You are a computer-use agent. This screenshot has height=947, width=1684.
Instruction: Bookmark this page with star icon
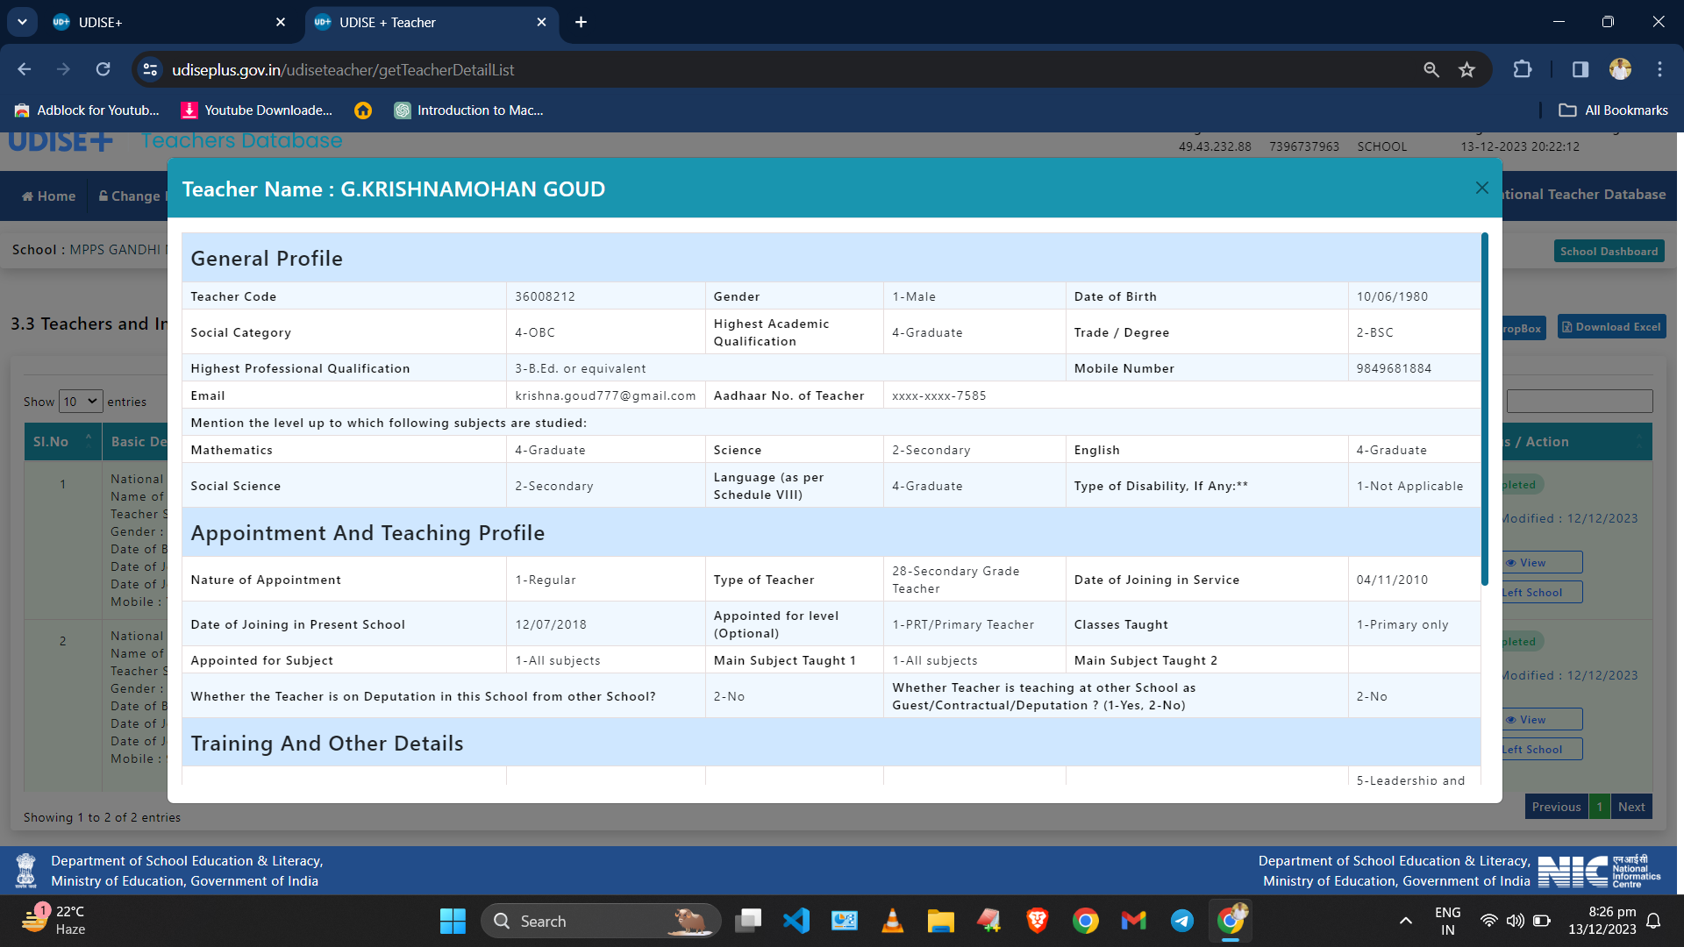coord(1466,70)
